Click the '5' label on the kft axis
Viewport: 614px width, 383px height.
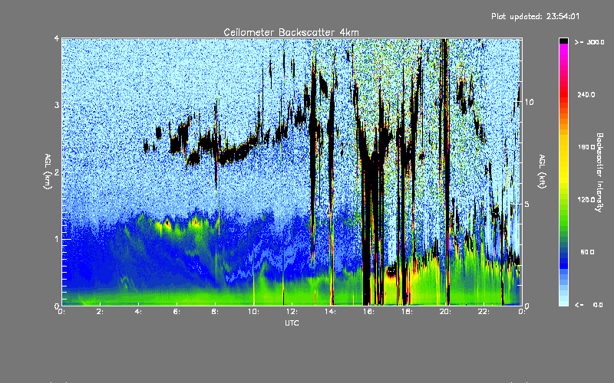[527, 205]
